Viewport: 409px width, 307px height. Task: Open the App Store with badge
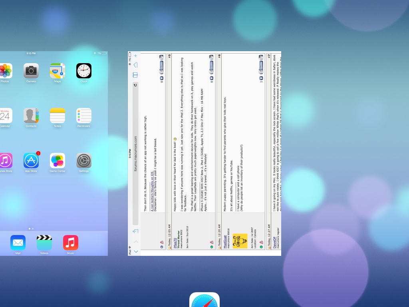click(x=31, y=160)
